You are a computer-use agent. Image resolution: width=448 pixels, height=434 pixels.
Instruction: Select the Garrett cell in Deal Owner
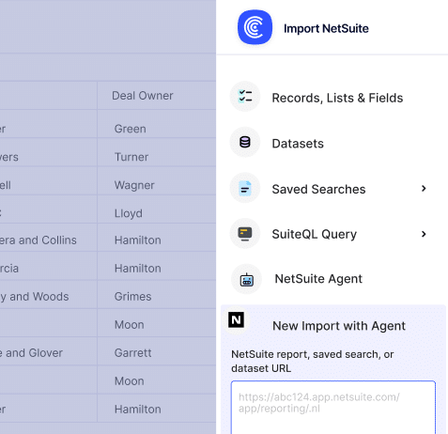(157, 351)
